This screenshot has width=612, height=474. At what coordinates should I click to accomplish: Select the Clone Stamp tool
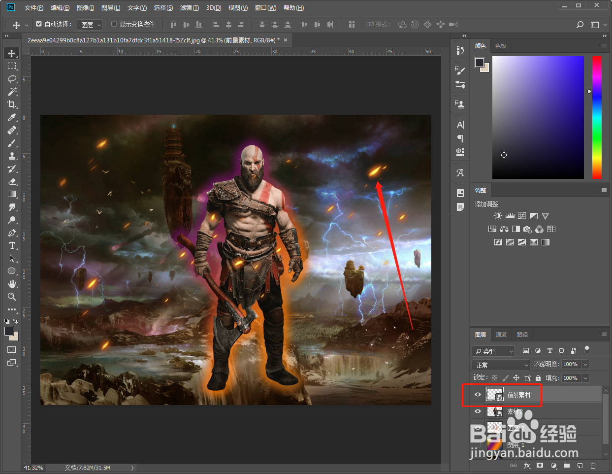(x=12, y=156)
